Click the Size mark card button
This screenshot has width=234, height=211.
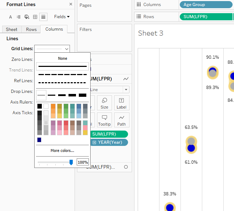click(x=104, y=102)
